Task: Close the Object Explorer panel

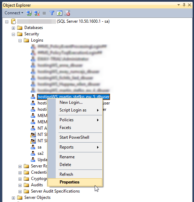Action: point(189,5)
